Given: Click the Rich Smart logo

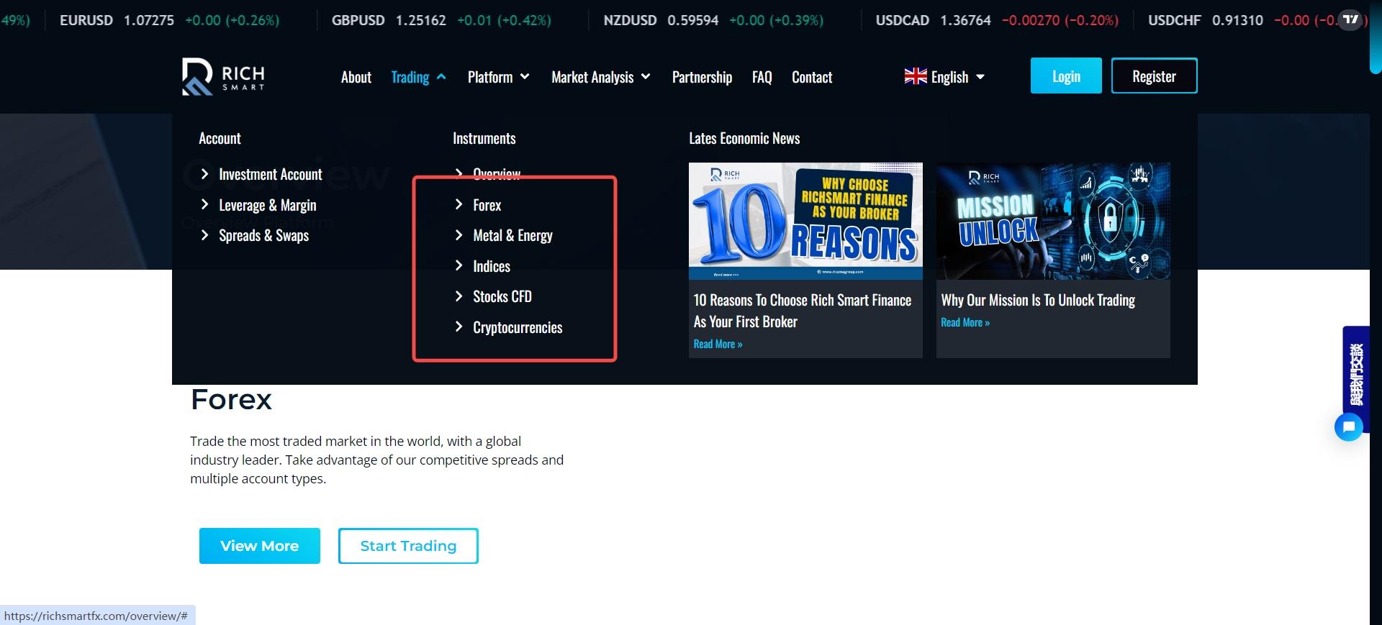Looking at the screenshot, I should (x=223, y=76).
